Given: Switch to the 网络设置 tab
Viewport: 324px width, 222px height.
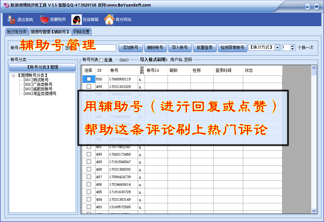Looking at the screenshot, I should point(81,32).
